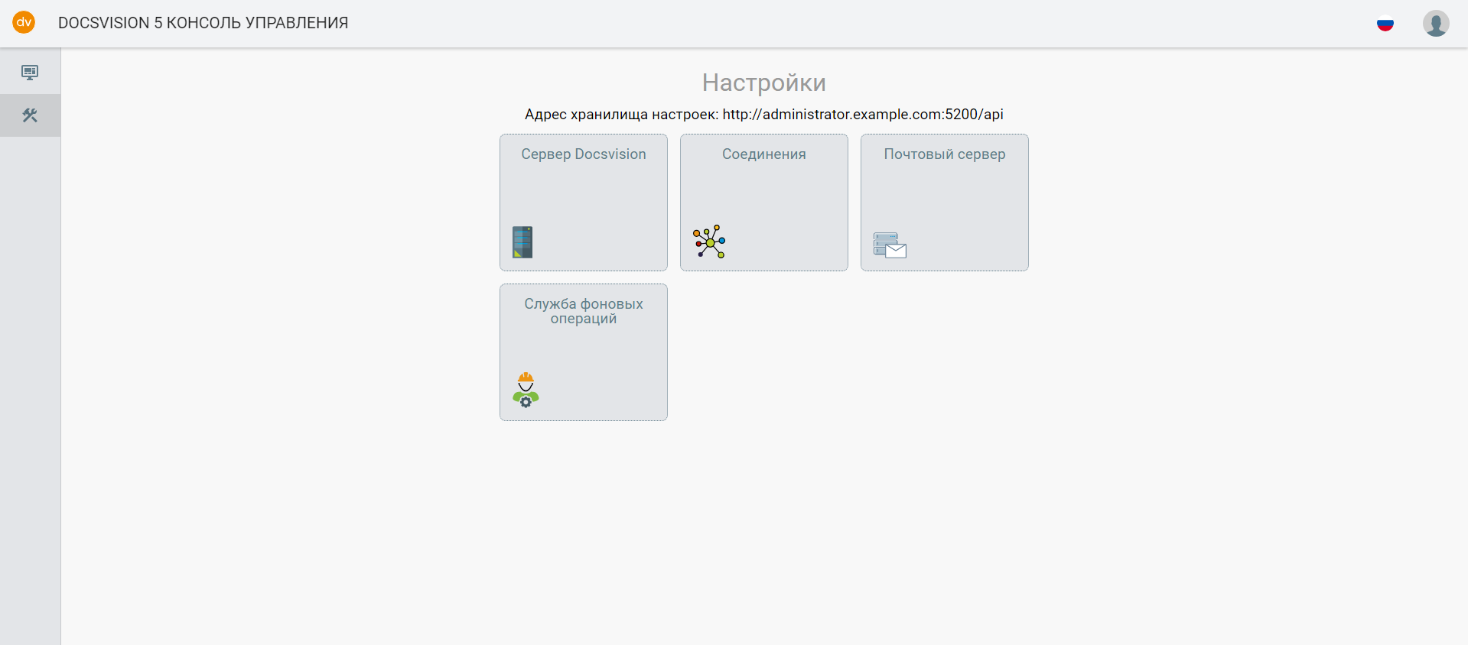Open the Соединения label
1468x645 pixels.
coord(763,154)
